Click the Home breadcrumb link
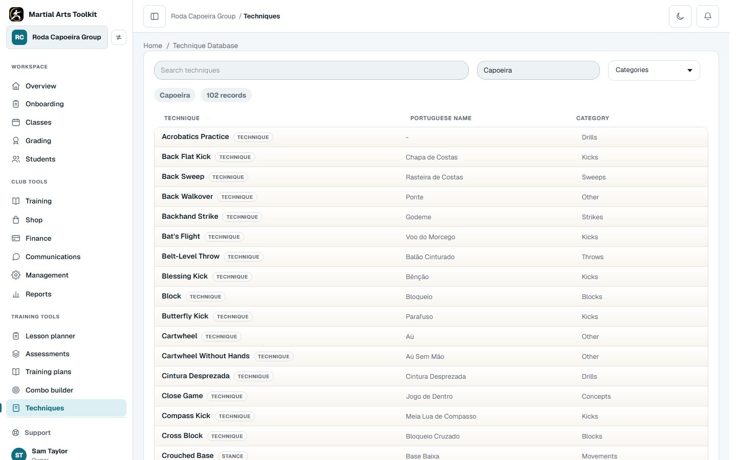This screenshot has height=460, width=737. click(x=153, y=45)
